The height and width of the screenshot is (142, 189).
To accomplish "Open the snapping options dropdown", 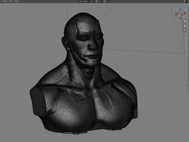I will tap(100, 1).
